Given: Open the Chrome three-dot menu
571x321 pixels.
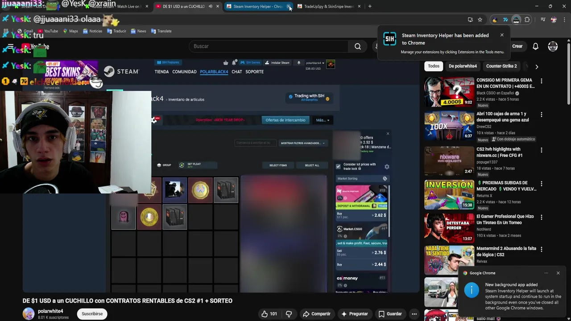Looking at the screenshot, I should click(x=564, y=20).
